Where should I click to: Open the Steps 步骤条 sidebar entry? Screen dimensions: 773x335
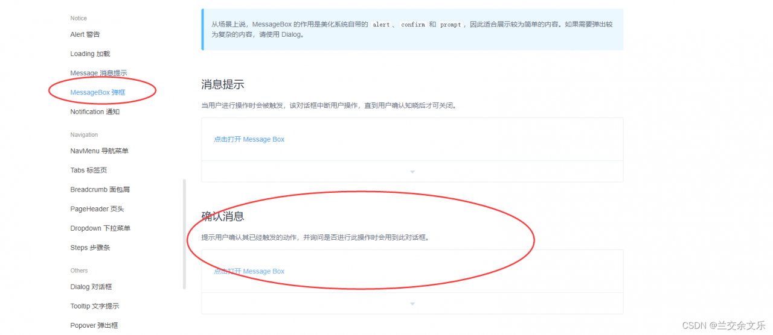point(90,247)
